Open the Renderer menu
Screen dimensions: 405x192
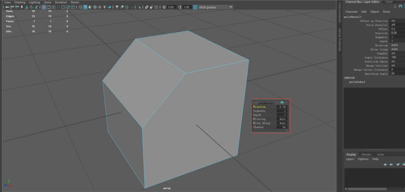tap(61, 2)
